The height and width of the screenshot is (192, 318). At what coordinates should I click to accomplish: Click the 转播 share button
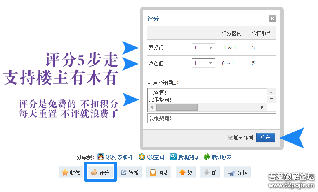coord(130,173)
